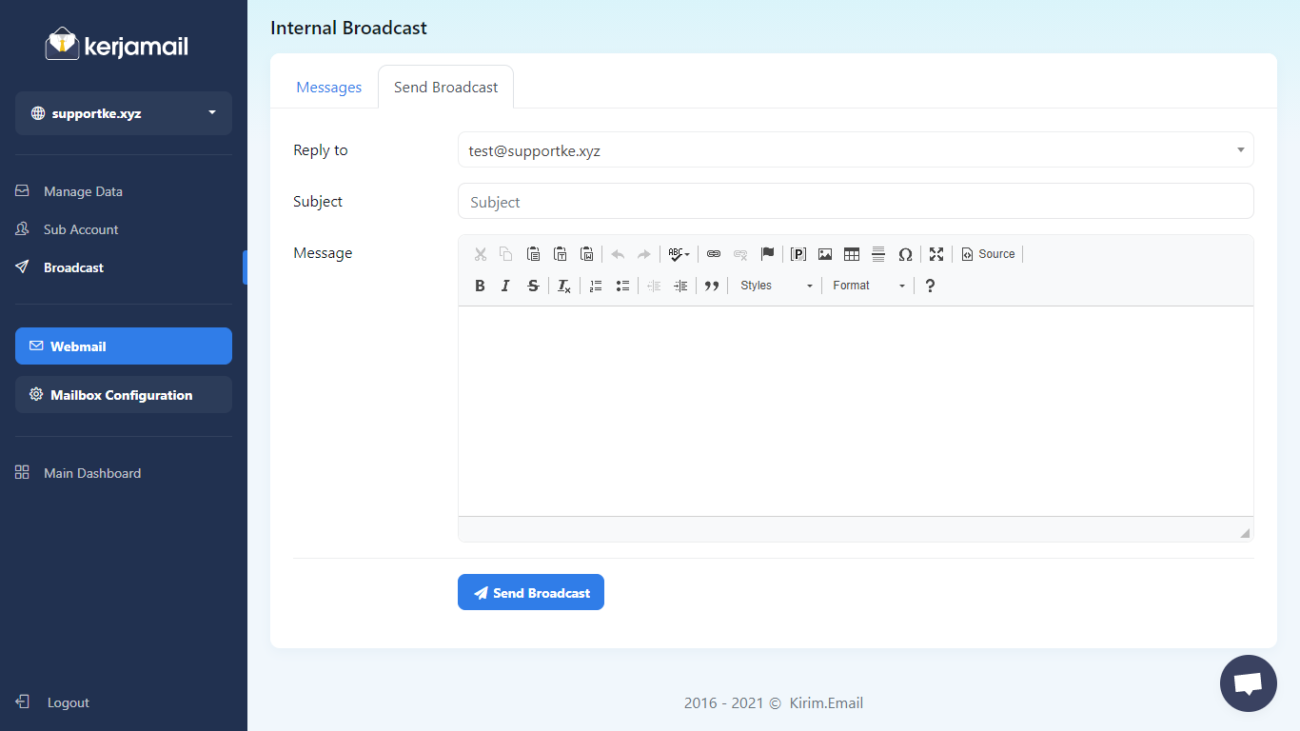Screen dimensions: 1300x731
Task: Open Mailbox Configuration
Action: tap(124, 395)
